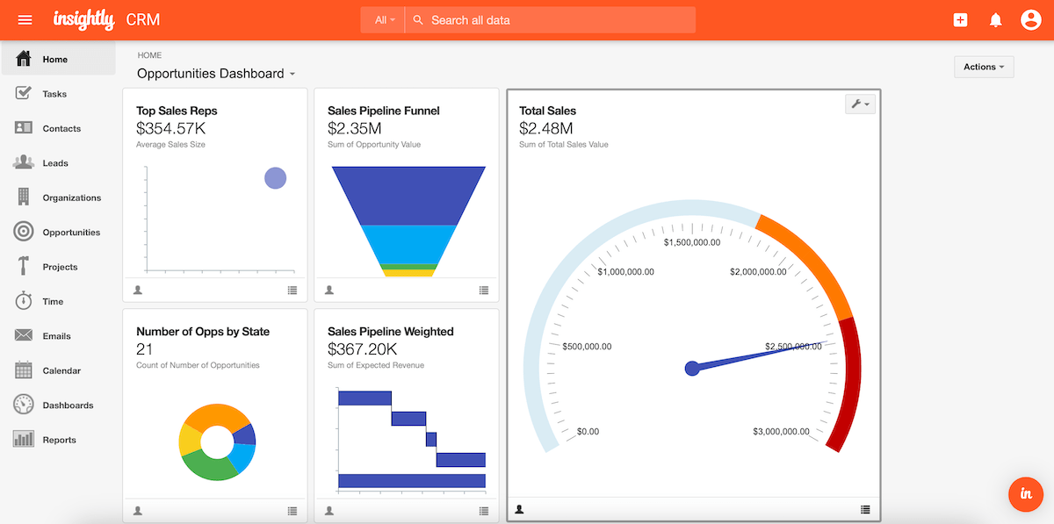
Task: Navigate to Reports in the sidebar
Action: point(59,441)
